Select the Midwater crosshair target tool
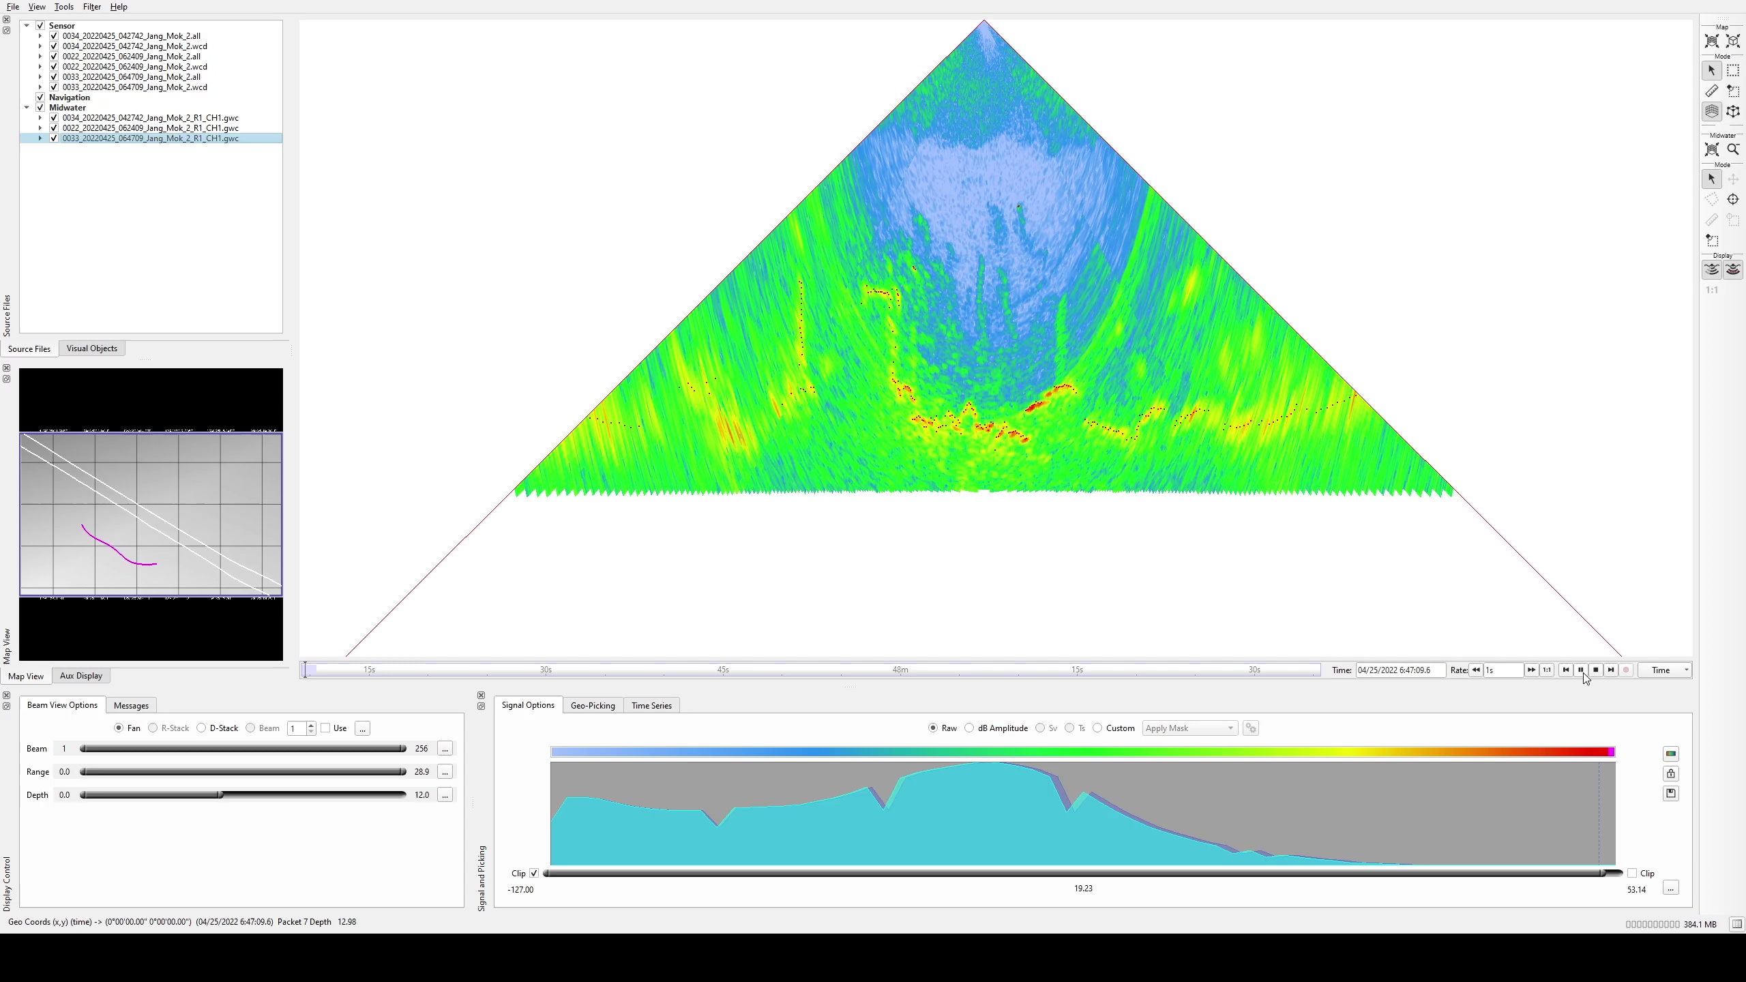Screen dimensions: 1746x982 1733,199
